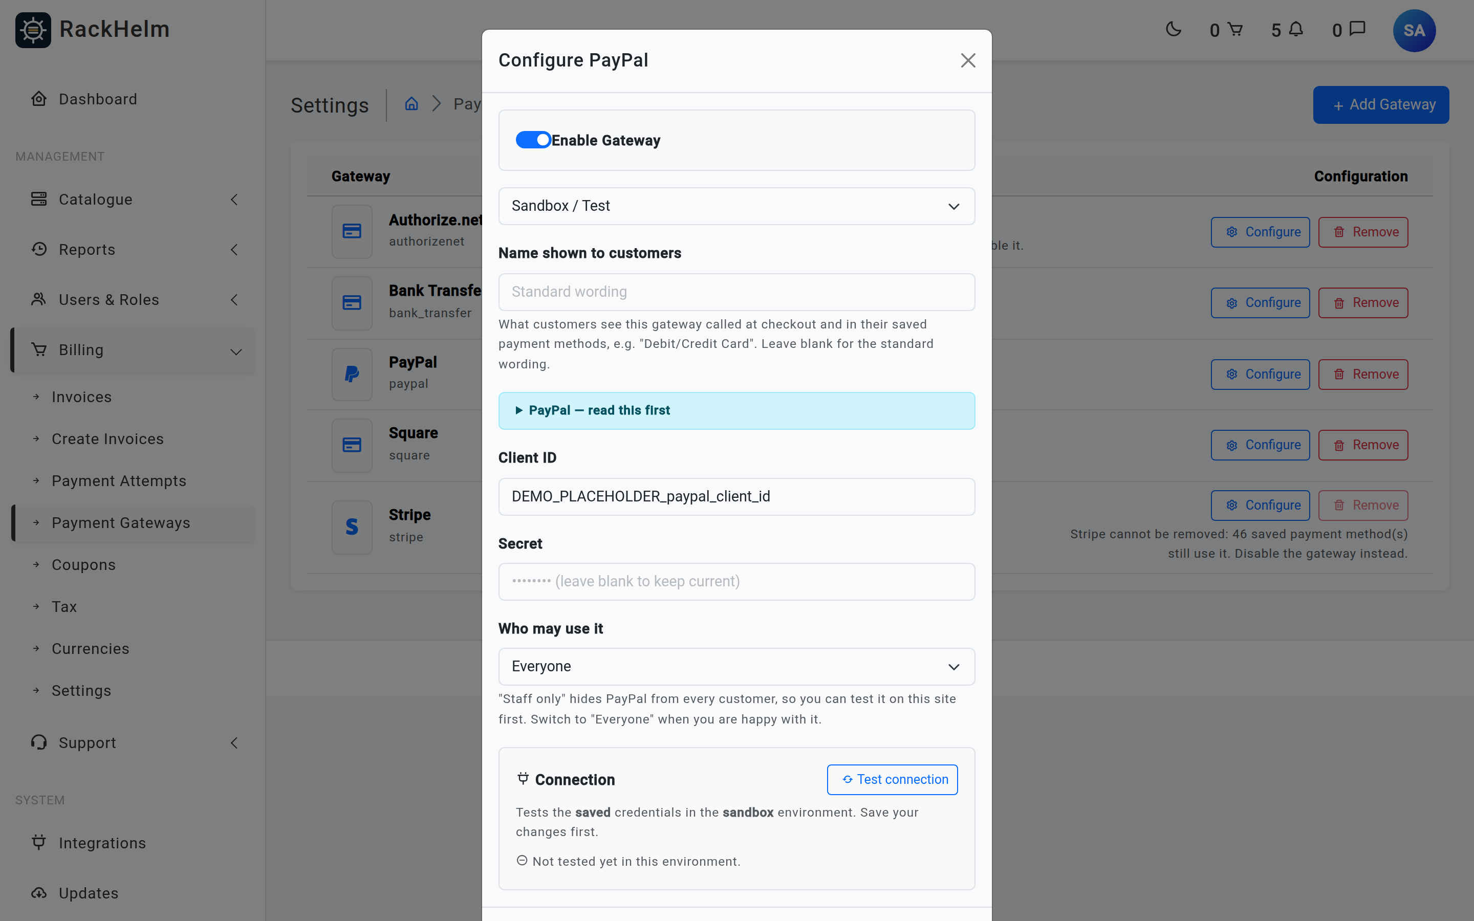Click the Connection plug icon
The image size is (1474, 921).
523,778
